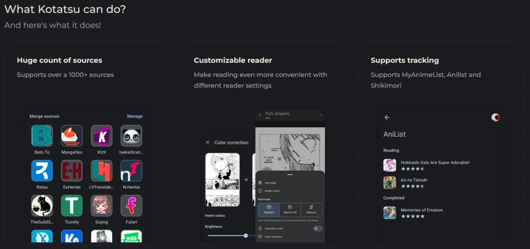Adjust the Brightness slider handle

[246, 235]
